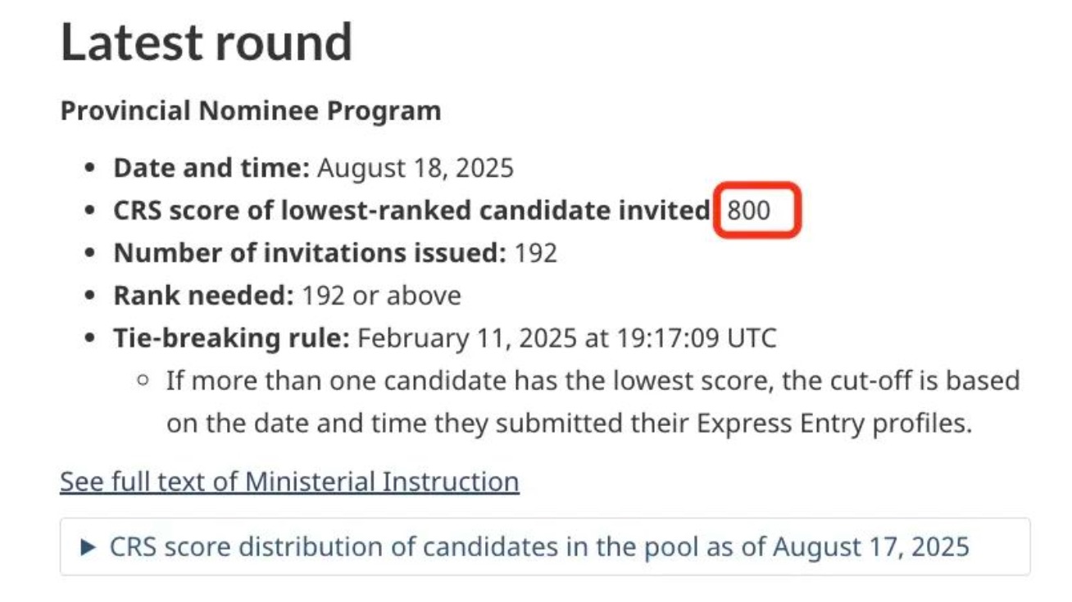Click the red-boxed 800 CRS score value

point(749,210)
